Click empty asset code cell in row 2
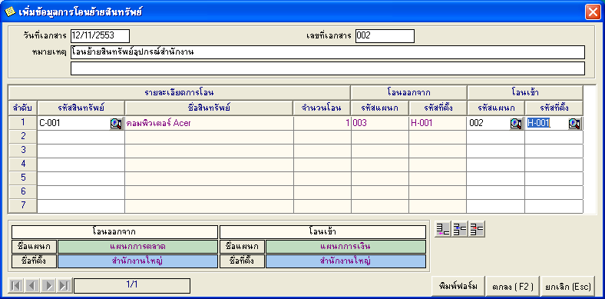The image size is (605, 299). coord(81,137)
